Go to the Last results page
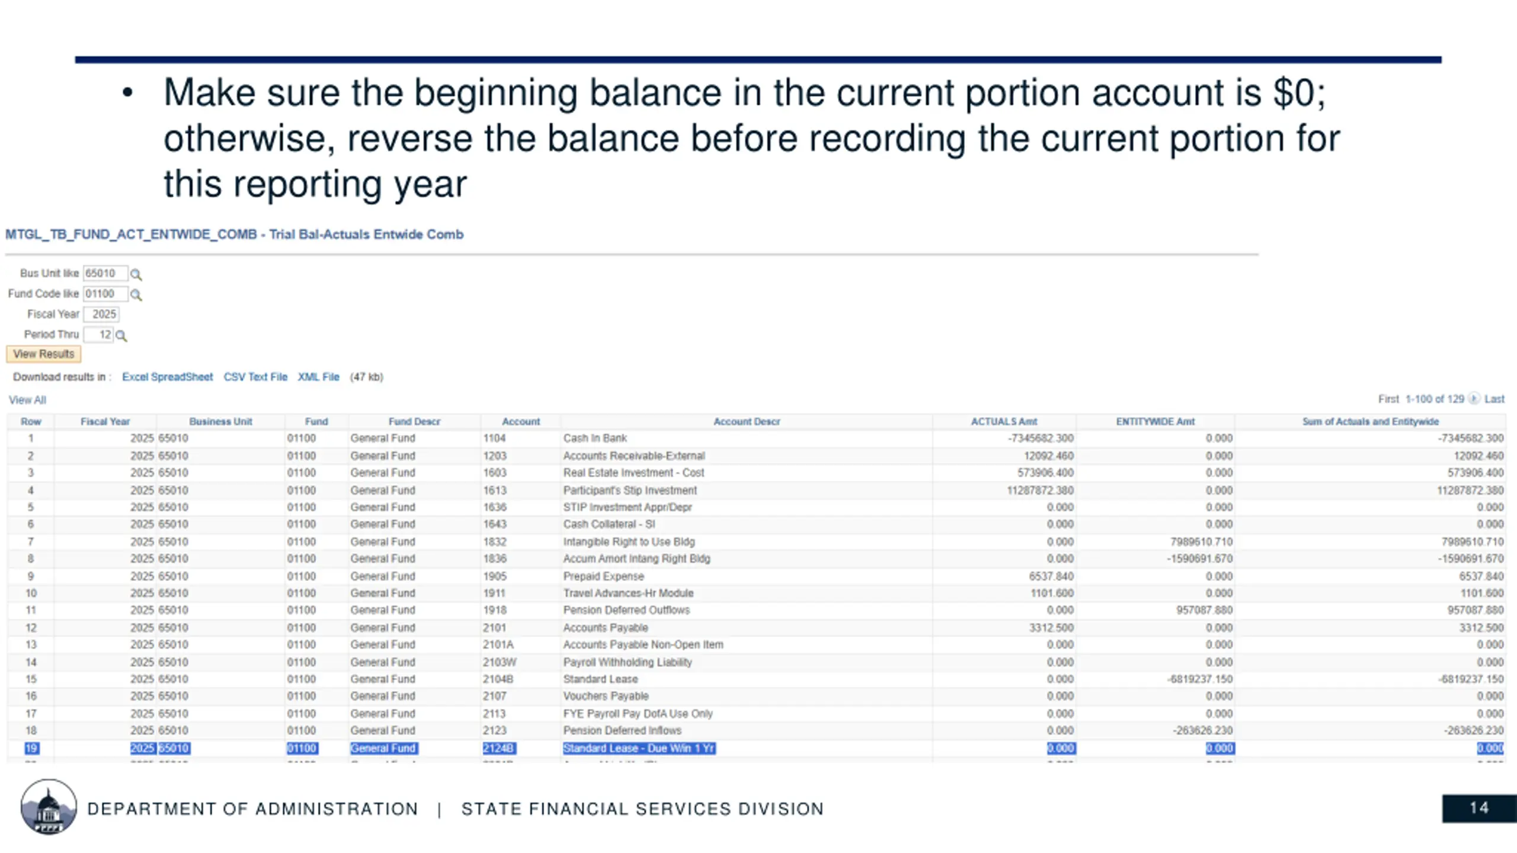The height and width of the screenshot is (853, 1517). pyautogui.click(x=1494, y=399)
